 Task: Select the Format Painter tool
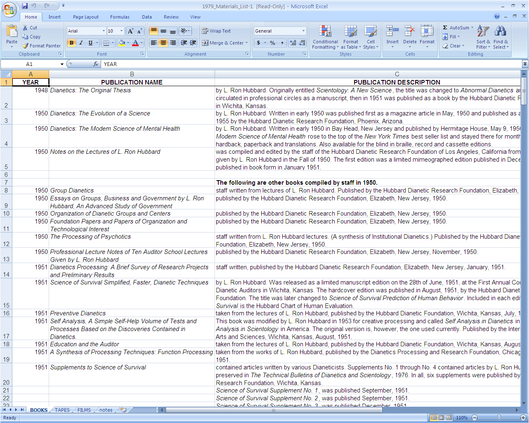point(42,45)
